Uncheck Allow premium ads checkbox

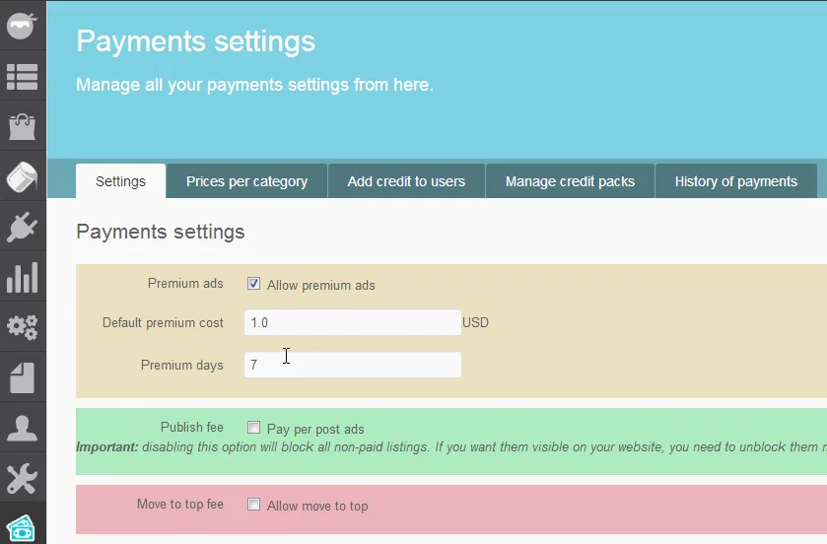point(254,285)
